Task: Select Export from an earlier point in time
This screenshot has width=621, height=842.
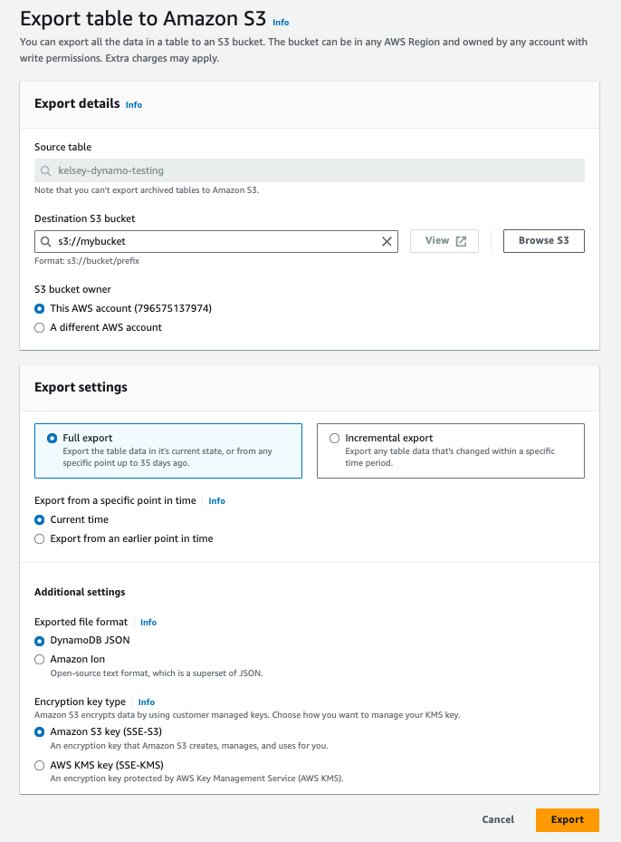Action: click(x=39, y=538)
